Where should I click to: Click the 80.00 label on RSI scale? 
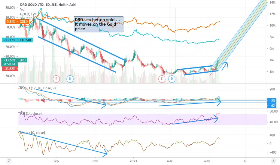[273, 111]
